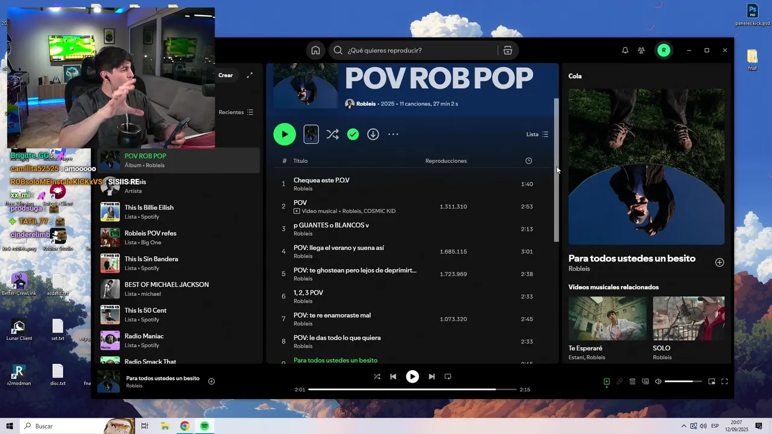This screenshot has height=434, width=772.
Task: Click the Crear button in the library
Action: [x=226, y=75]
